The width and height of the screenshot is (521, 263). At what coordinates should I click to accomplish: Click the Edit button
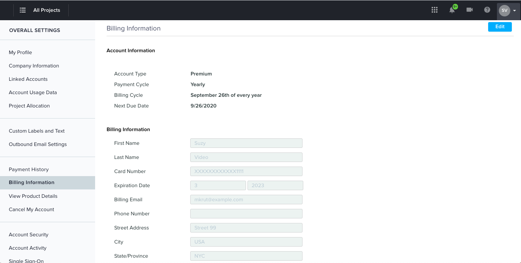click(x=500, y=27)
